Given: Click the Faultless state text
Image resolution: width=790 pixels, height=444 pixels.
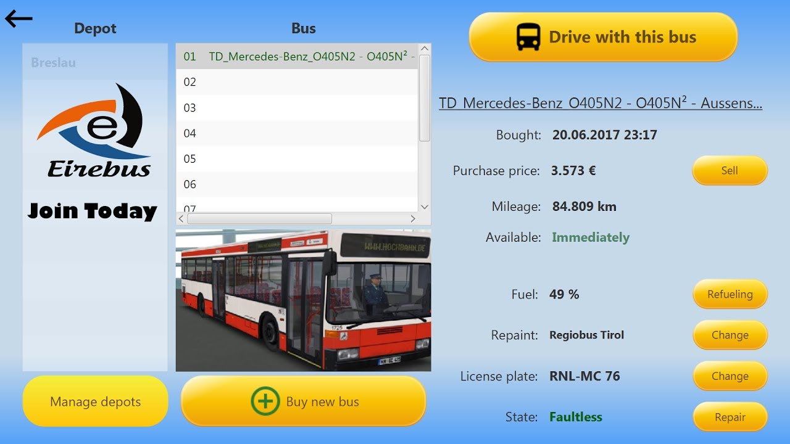Looking at the screenshot, I should tap(576, 417).
